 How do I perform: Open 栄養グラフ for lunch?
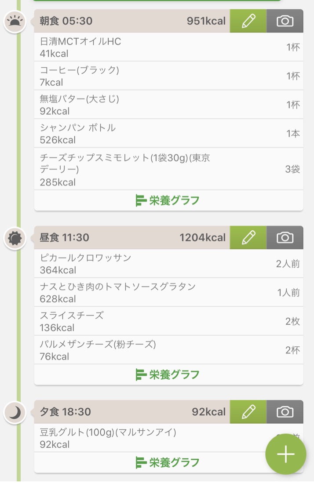[168, 374]
